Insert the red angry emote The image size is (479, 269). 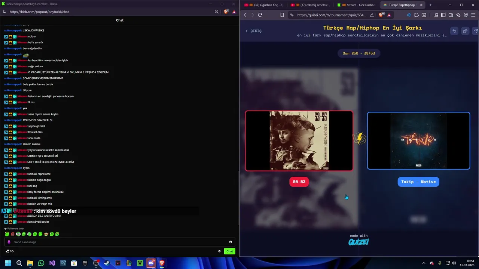tap(12, 234)
